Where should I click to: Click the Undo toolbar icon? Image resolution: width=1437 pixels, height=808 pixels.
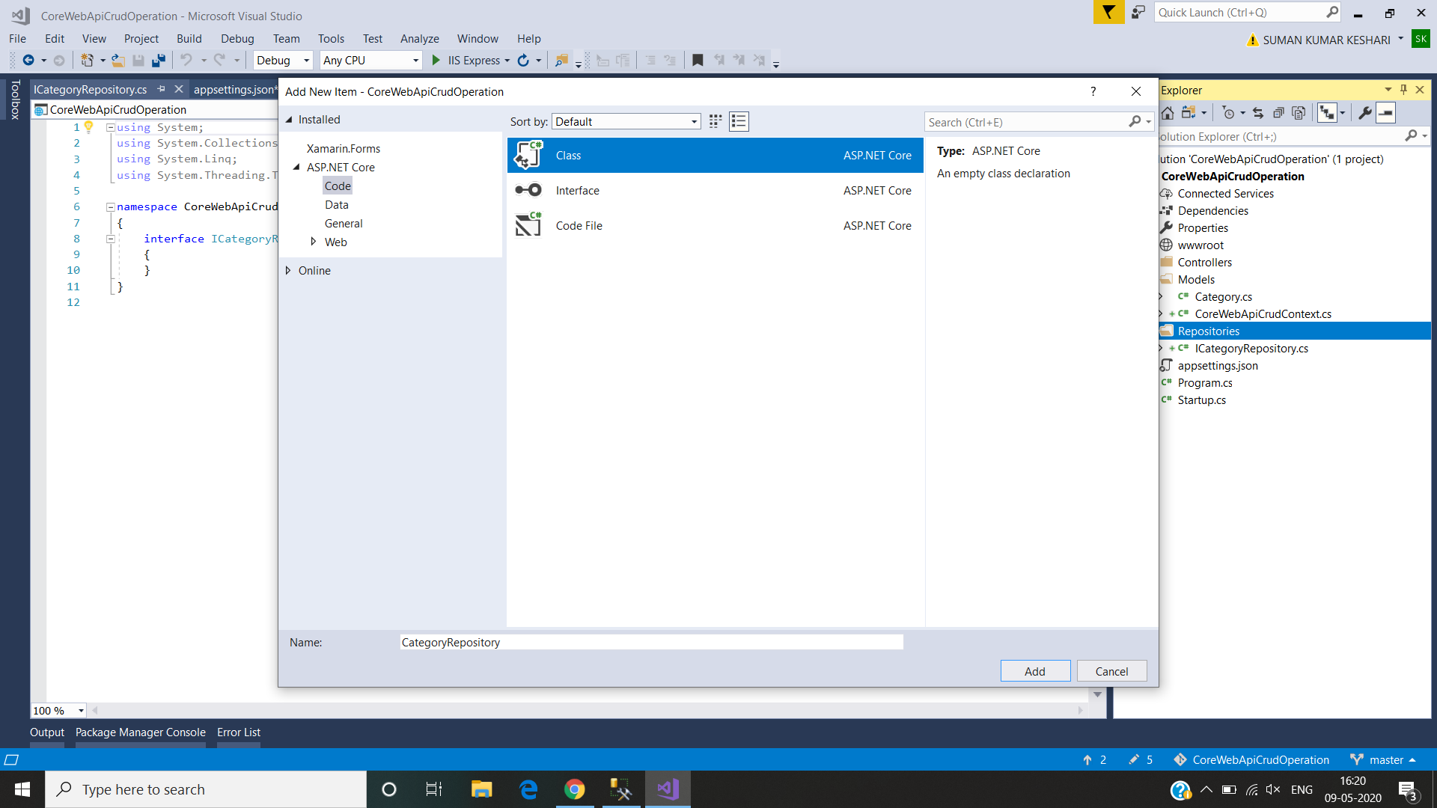[x=186, y=61]
